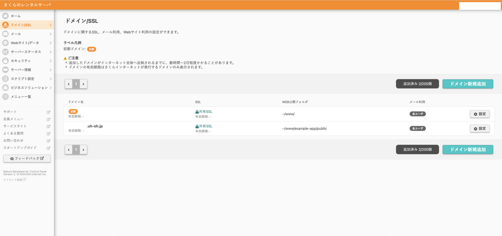The height and width of the screenshot is (236, 502).
Task: Open the フィードバック button in sidebar
Action: tap(27, 158)
